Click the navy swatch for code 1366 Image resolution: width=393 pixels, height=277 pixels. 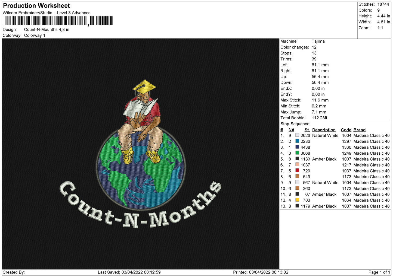point(297,147)
